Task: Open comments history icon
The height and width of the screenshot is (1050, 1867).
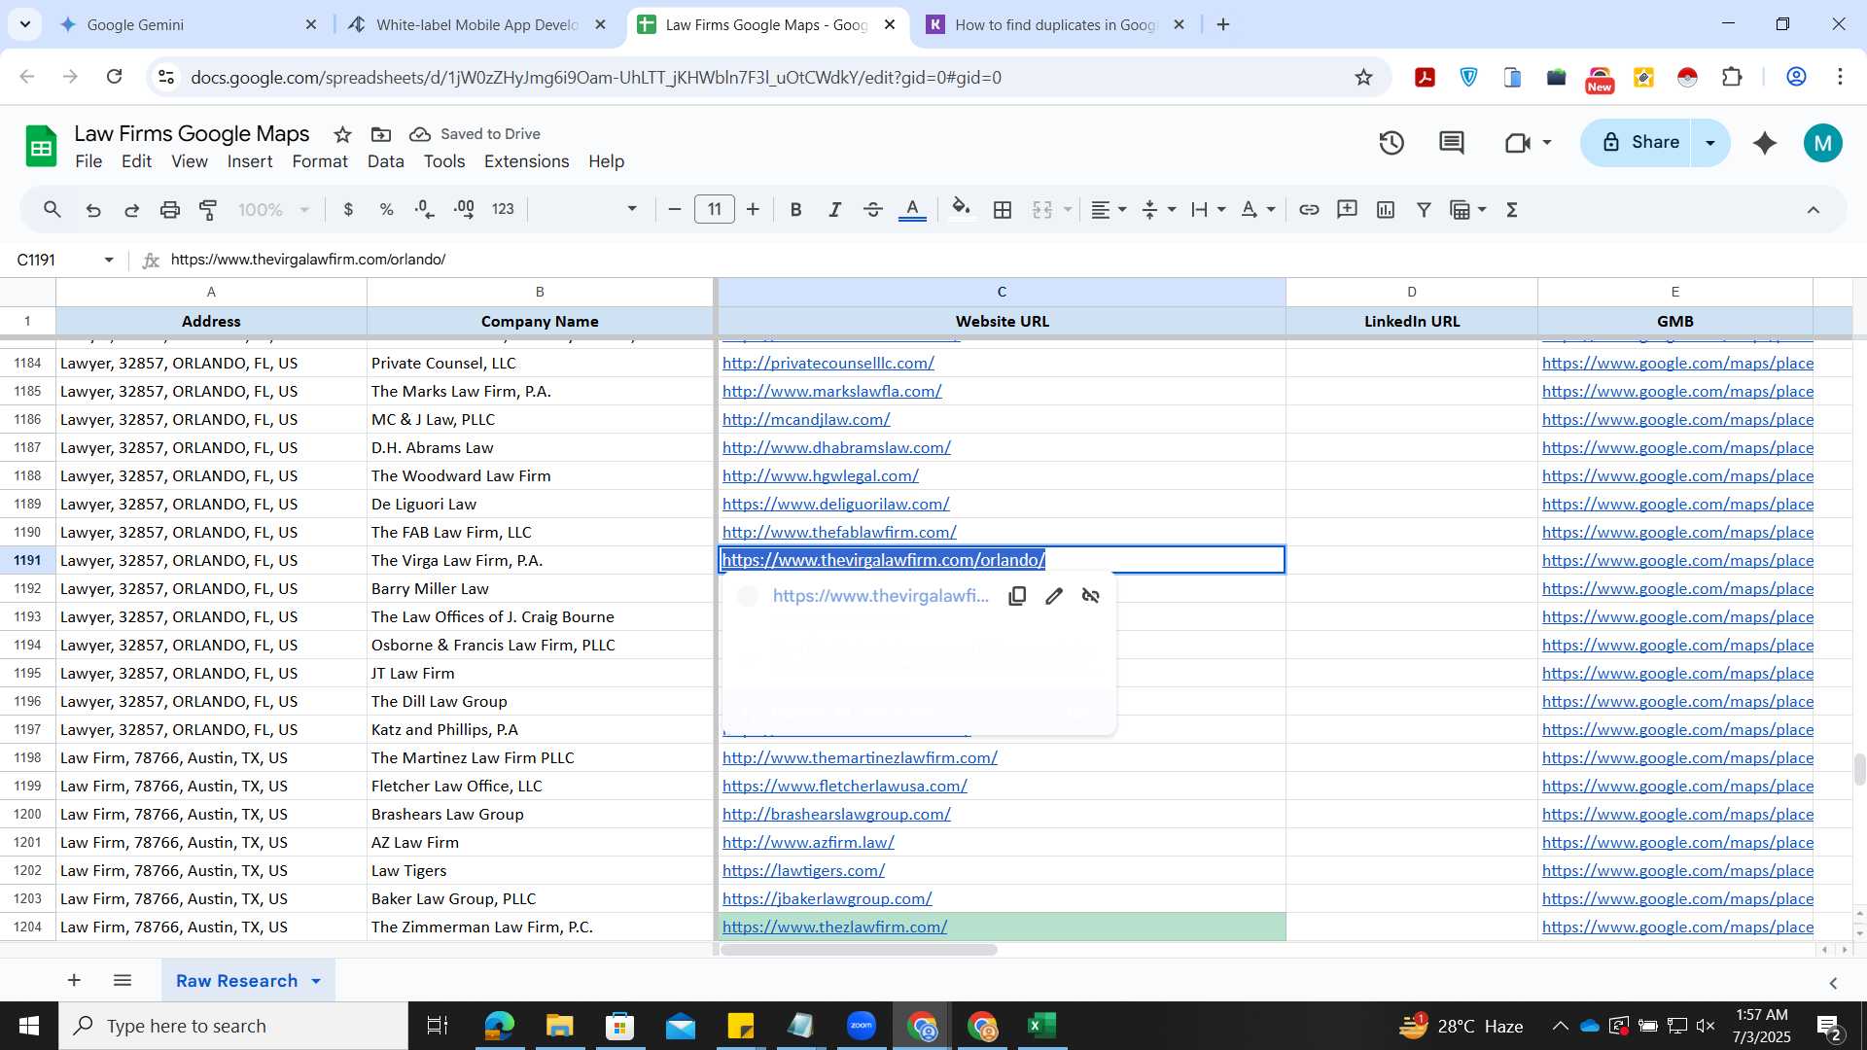Action: [x=1452, y=143]
